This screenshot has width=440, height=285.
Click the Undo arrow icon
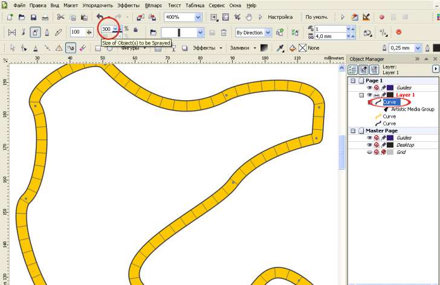click(100, 17)
